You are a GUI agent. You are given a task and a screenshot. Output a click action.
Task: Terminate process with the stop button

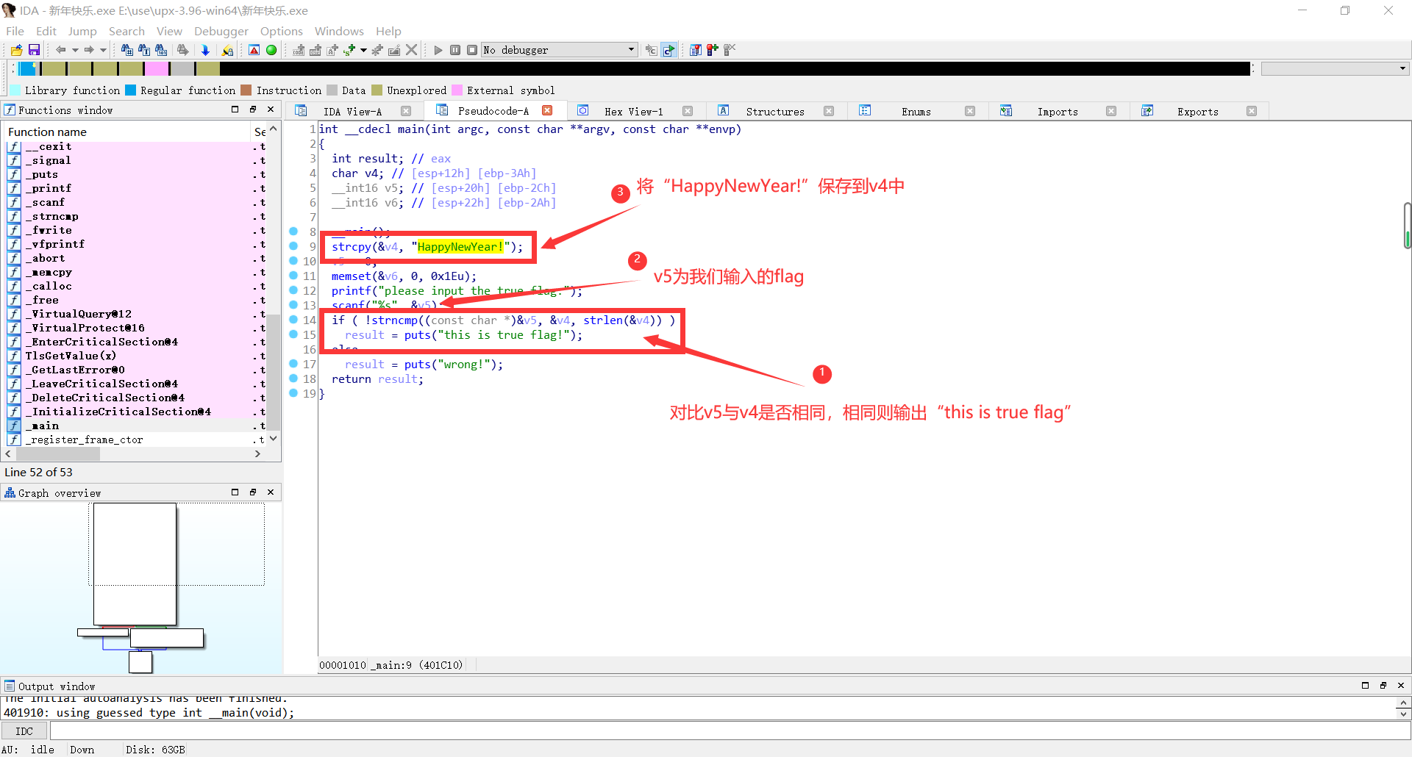tap(472, 50)
